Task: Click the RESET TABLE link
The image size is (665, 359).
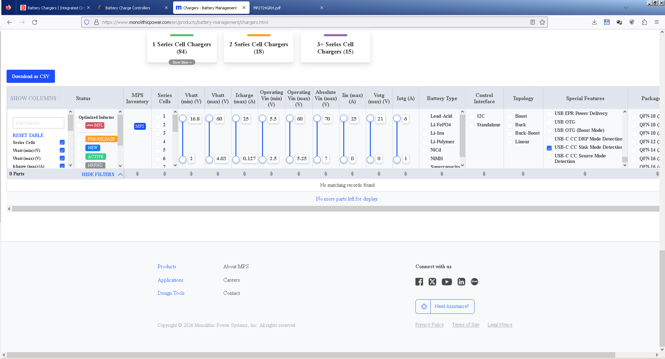Action: [x=28, y=135]
